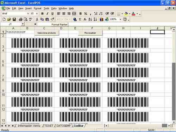This screenshot has height=132, width=176.
Task: Click Merge and Center icon
Action: [74, 14]
